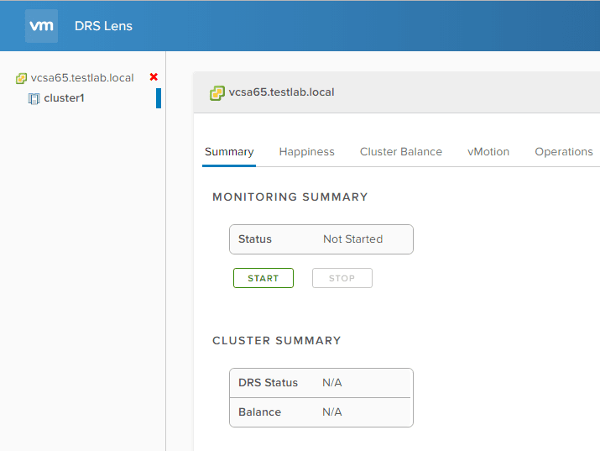The height and width of the screenshot is (451, 600).
Task: Select the vcsa65.testlab.local label in the sidebar tree
Action: [81, 78]
